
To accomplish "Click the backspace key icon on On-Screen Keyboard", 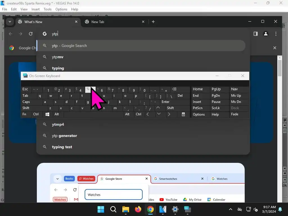I will coord(180,89).
